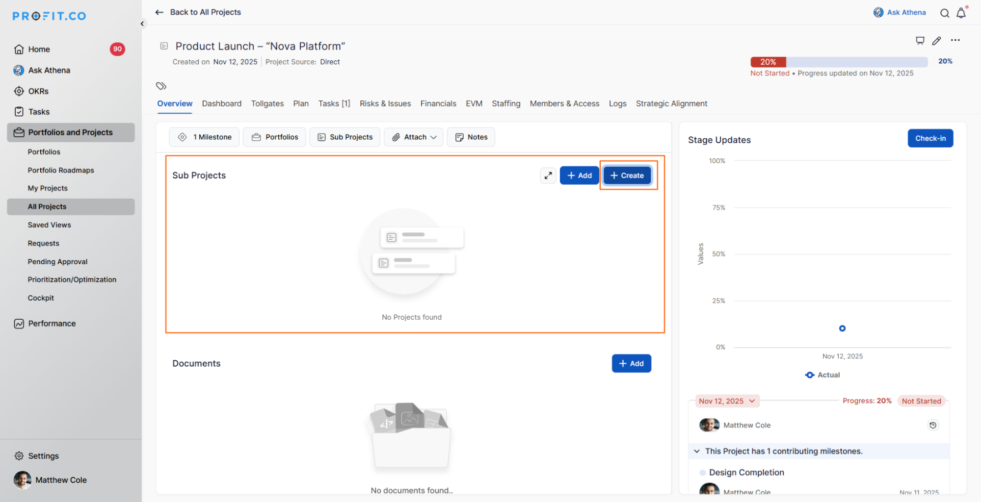Add a document in Documents section

click(x=631, y=363)
